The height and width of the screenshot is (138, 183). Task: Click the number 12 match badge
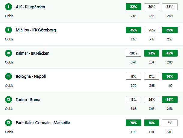[8, 100]
